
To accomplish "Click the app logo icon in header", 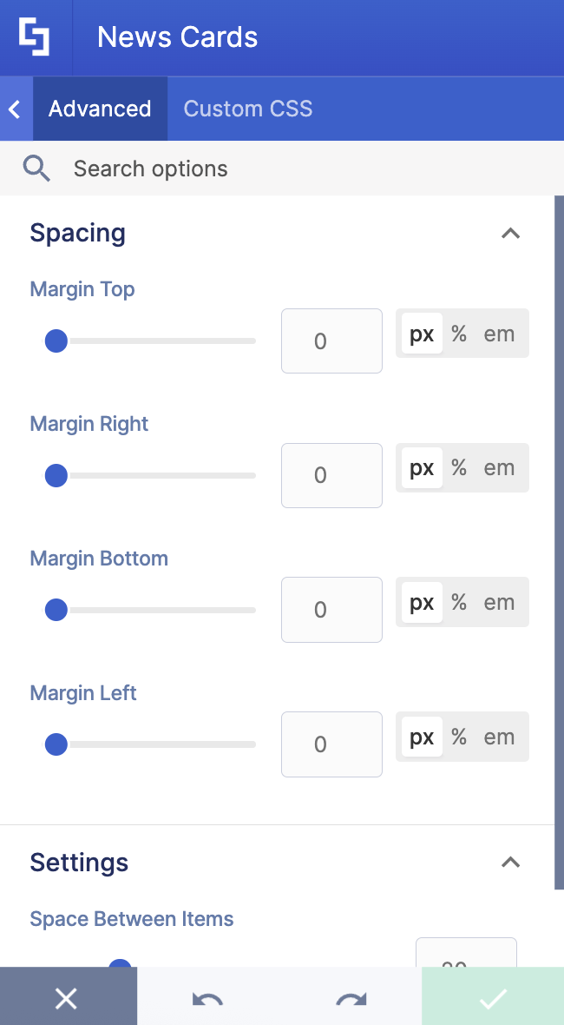I will 35,37.
